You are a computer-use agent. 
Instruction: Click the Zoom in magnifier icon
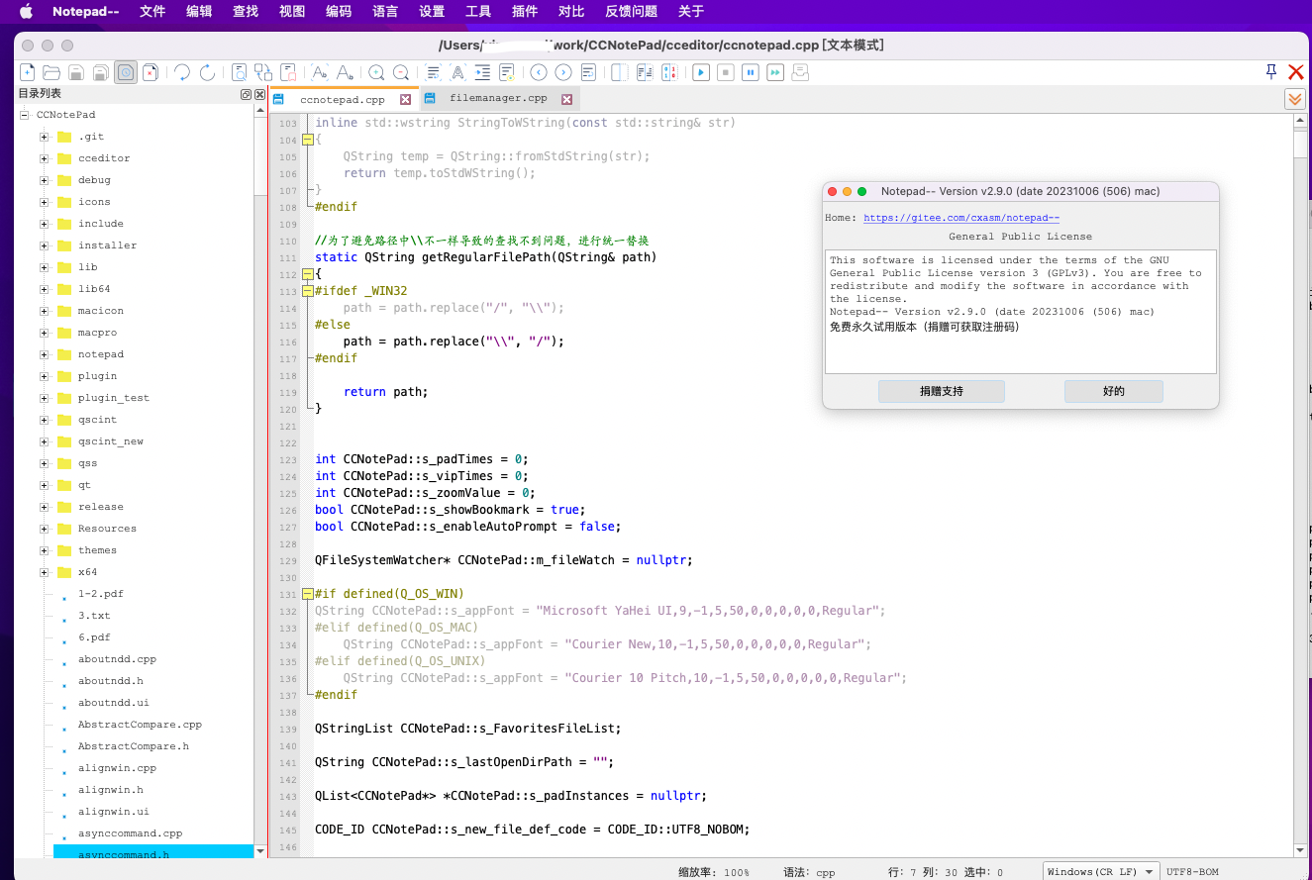[377, 72]
